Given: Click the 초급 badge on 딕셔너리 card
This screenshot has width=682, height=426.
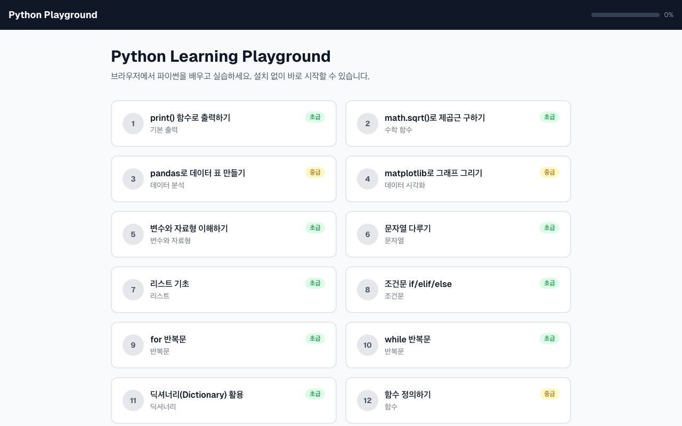Looking at the screenshot, I should point(315,394).
